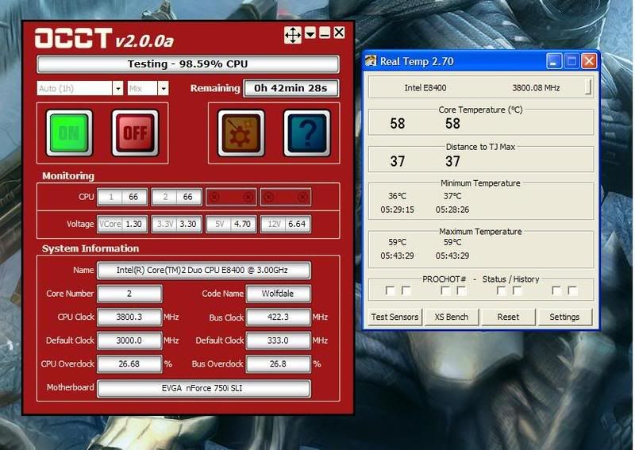Screen dimensions: 635x450
Task: Click the 36°C minimum temperature value
Action: 397,196
